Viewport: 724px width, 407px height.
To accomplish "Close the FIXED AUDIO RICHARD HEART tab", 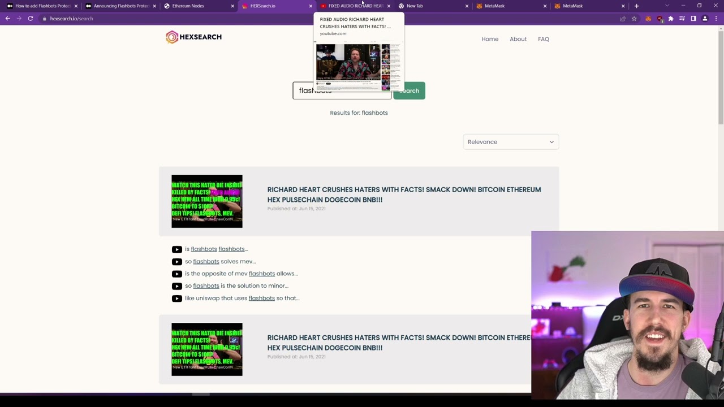I will tap(389, 6).
